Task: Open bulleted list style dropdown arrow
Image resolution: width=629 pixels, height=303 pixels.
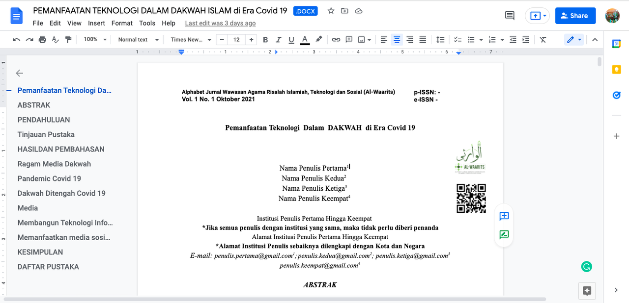Action: [481, 40]
